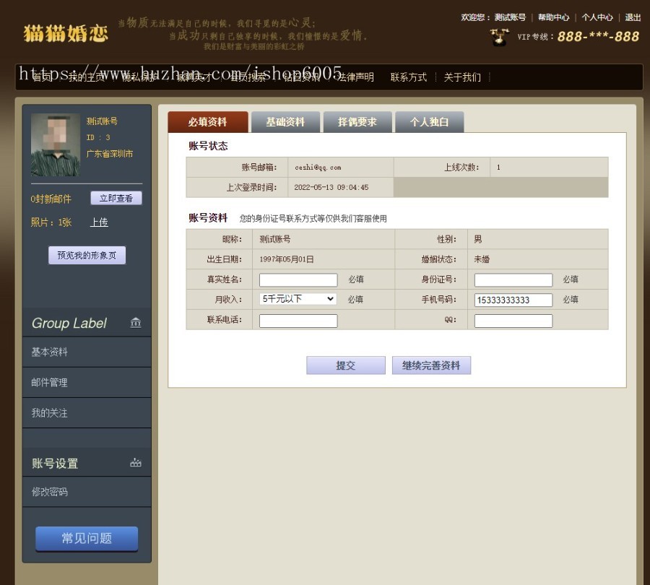Open 个人中心 link in the header

(597, 17)
